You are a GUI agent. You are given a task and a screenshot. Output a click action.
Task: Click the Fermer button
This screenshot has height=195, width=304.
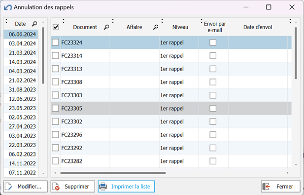(280, 187)
